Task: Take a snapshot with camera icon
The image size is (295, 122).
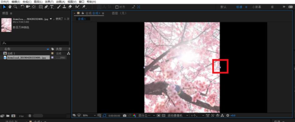Action: point(125,115)
